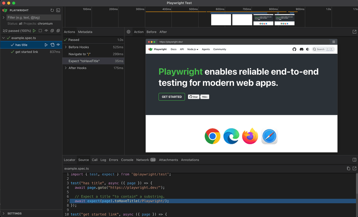Switch to the Before snapshot tab
The image size is (358, 217).
151,32
